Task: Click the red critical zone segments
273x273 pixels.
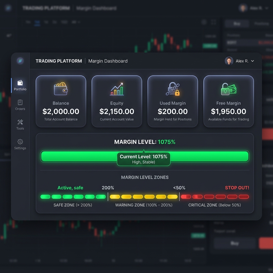Action: (215, 197)
